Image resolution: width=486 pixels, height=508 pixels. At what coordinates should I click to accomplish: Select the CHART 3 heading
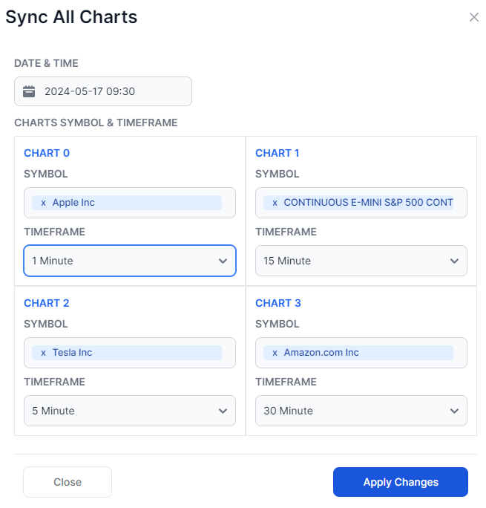[x=278, y=303]
